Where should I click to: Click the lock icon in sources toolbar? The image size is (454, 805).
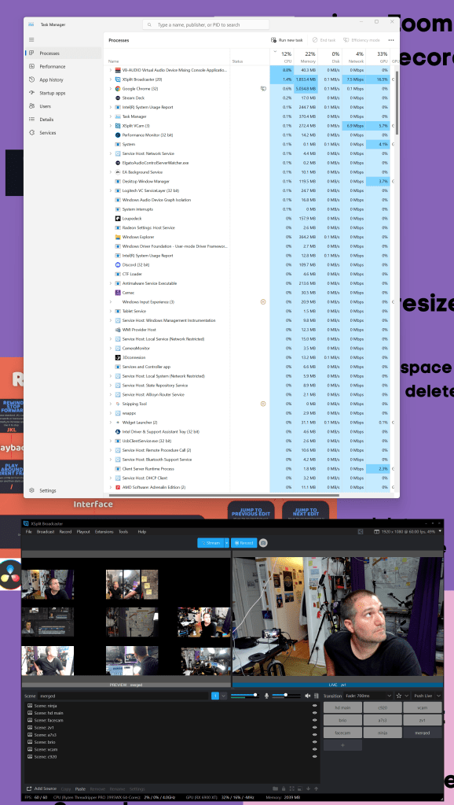pos(284,788)
